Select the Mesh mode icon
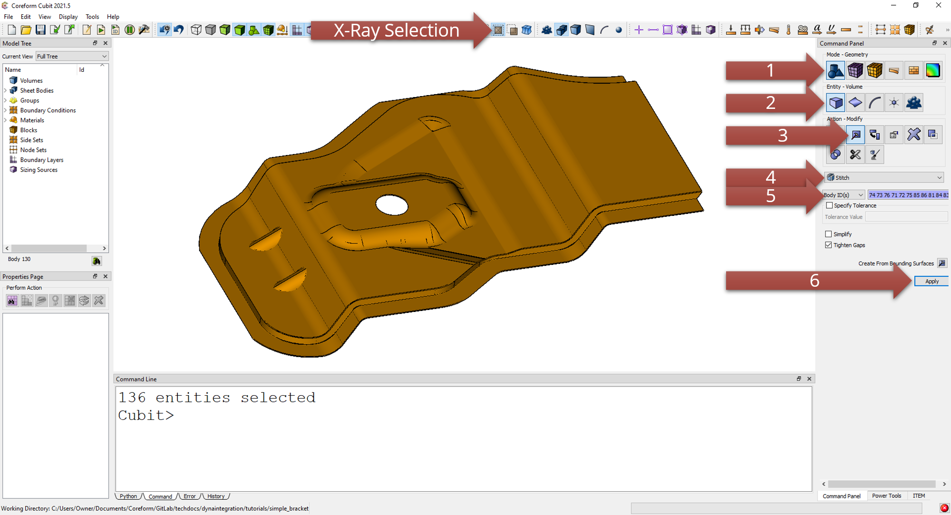The height and width of the screenshot is (515, 951). 855,70
